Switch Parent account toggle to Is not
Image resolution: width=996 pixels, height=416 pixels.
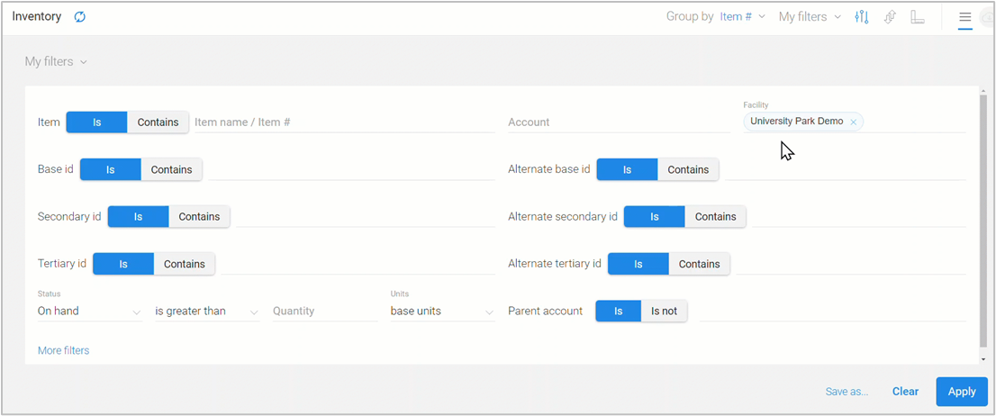[x=664, y=312]
